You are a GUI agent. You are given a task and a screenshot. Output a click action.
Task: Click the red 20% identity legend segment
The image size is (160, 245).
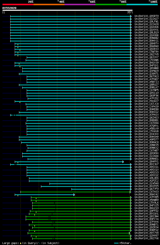[18, 4]
